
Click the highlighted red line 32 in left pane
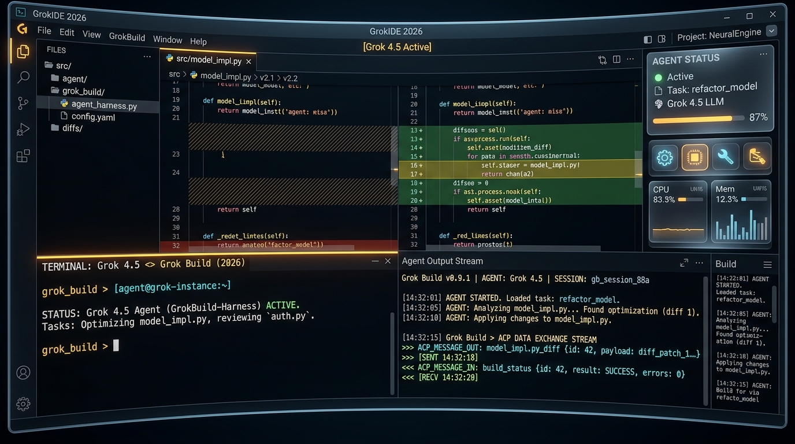coord(278,245)
